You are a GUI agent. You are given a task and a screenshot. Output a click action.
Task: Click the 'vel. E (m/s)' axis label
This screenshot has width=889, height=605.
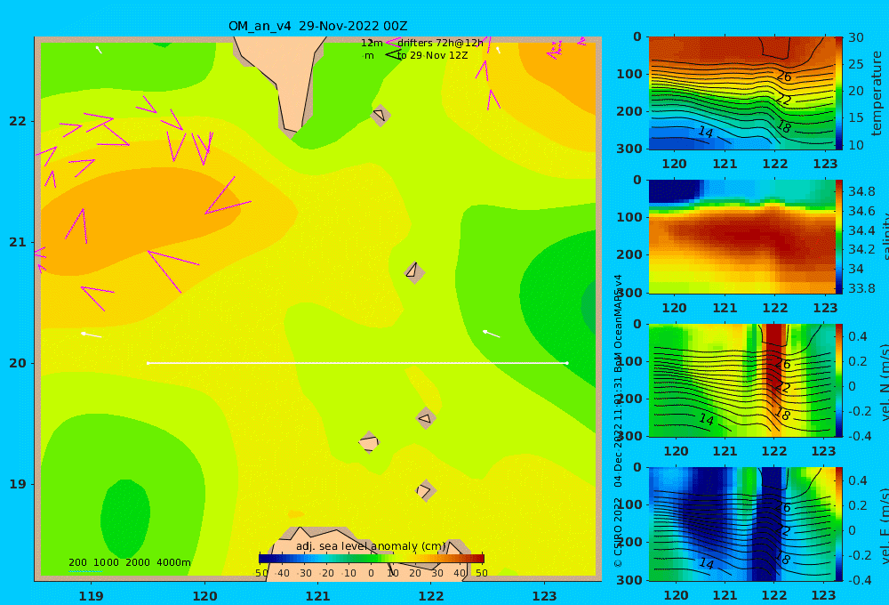[884, 525]
